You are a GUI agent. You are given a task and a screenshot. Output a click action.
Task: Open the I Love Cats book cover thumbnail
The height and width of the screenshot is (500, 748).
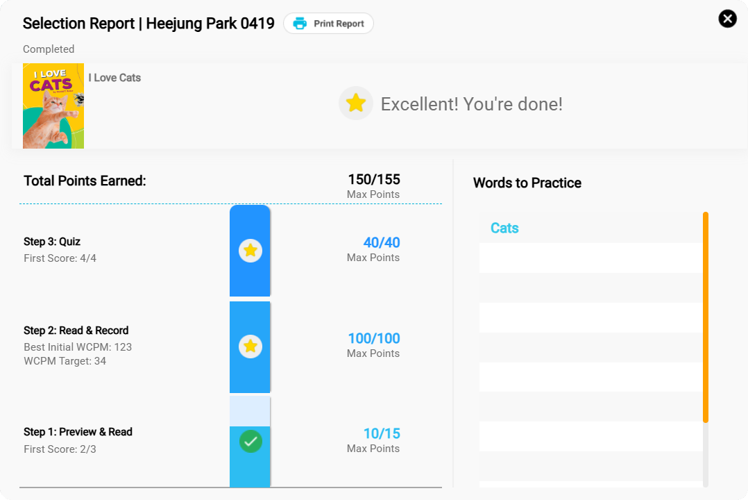coord(53,106)
